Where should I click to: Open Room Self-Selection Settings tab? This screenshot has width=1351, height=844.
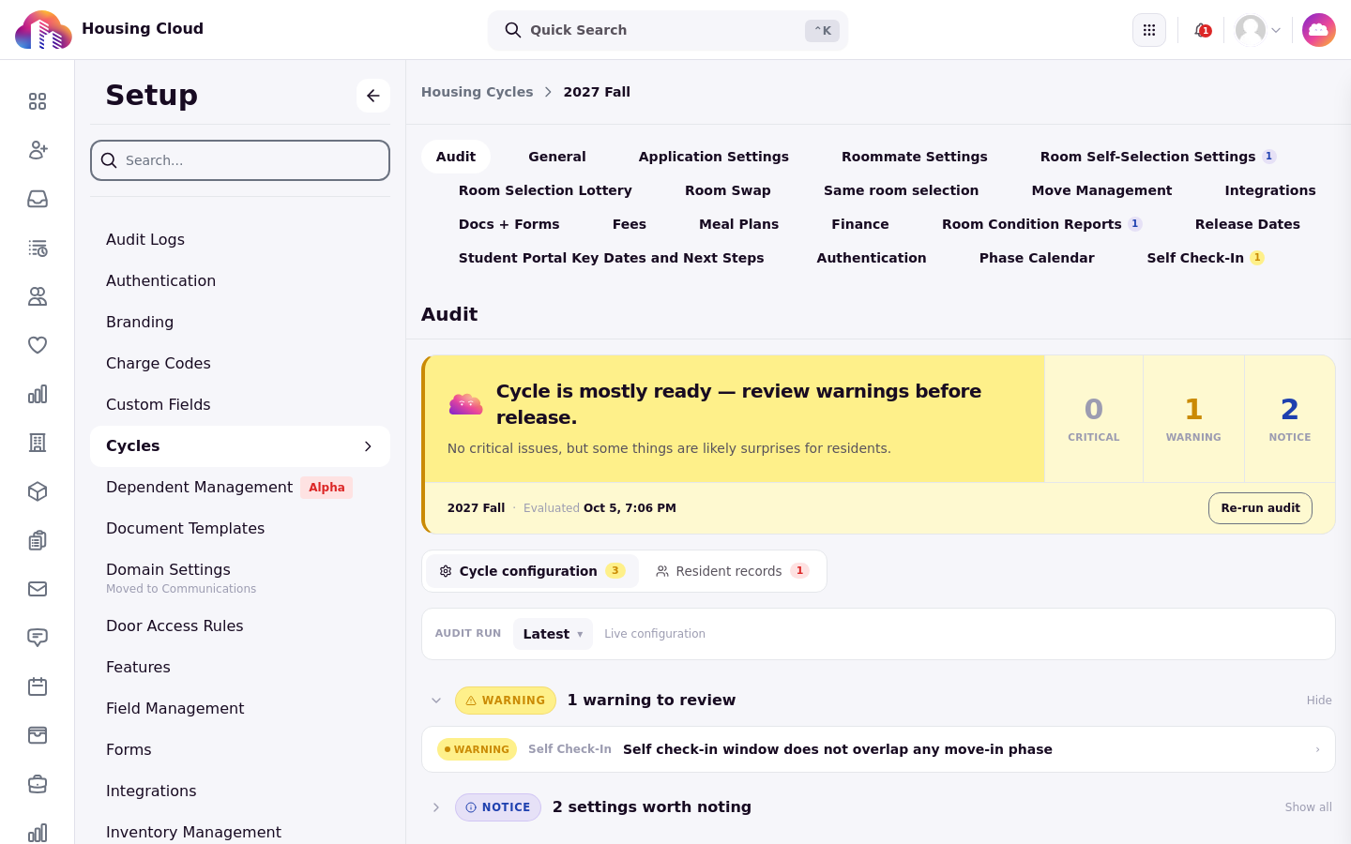tap(1158, 157)
